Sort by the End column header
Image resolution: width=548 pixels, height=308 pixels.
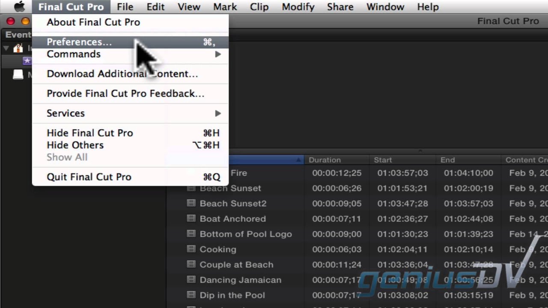pos(468,160)
